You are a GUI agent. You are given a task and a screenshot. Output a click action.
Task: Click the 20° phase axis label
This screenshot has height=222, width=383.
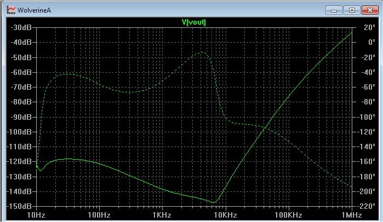click(x=369, y=27)
